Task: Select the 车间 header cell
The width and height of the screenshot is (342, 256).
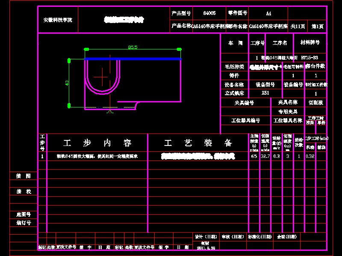Action: [x=236, y=43]
